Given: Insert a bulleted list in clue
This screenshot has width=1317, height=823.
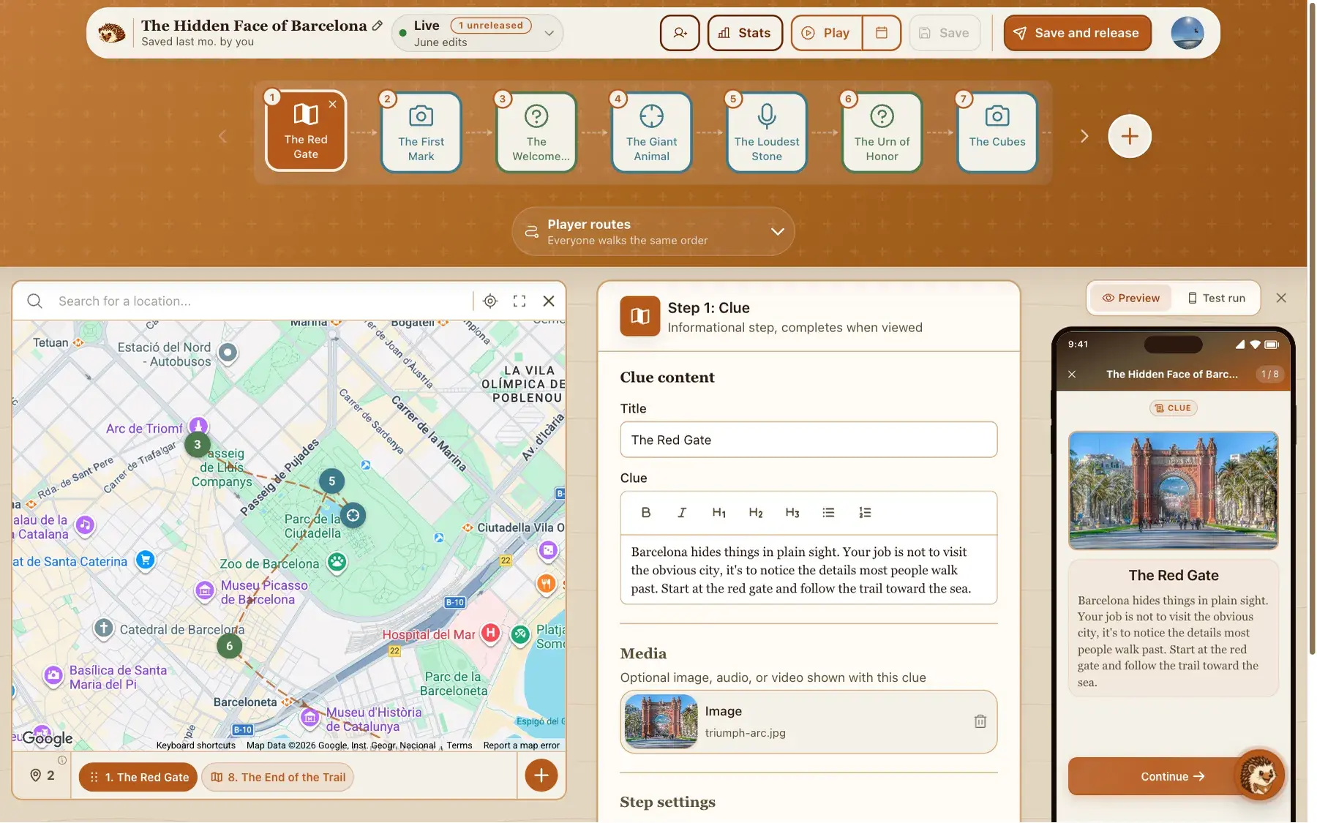Looking at the screenshot, I should point(828,513).
